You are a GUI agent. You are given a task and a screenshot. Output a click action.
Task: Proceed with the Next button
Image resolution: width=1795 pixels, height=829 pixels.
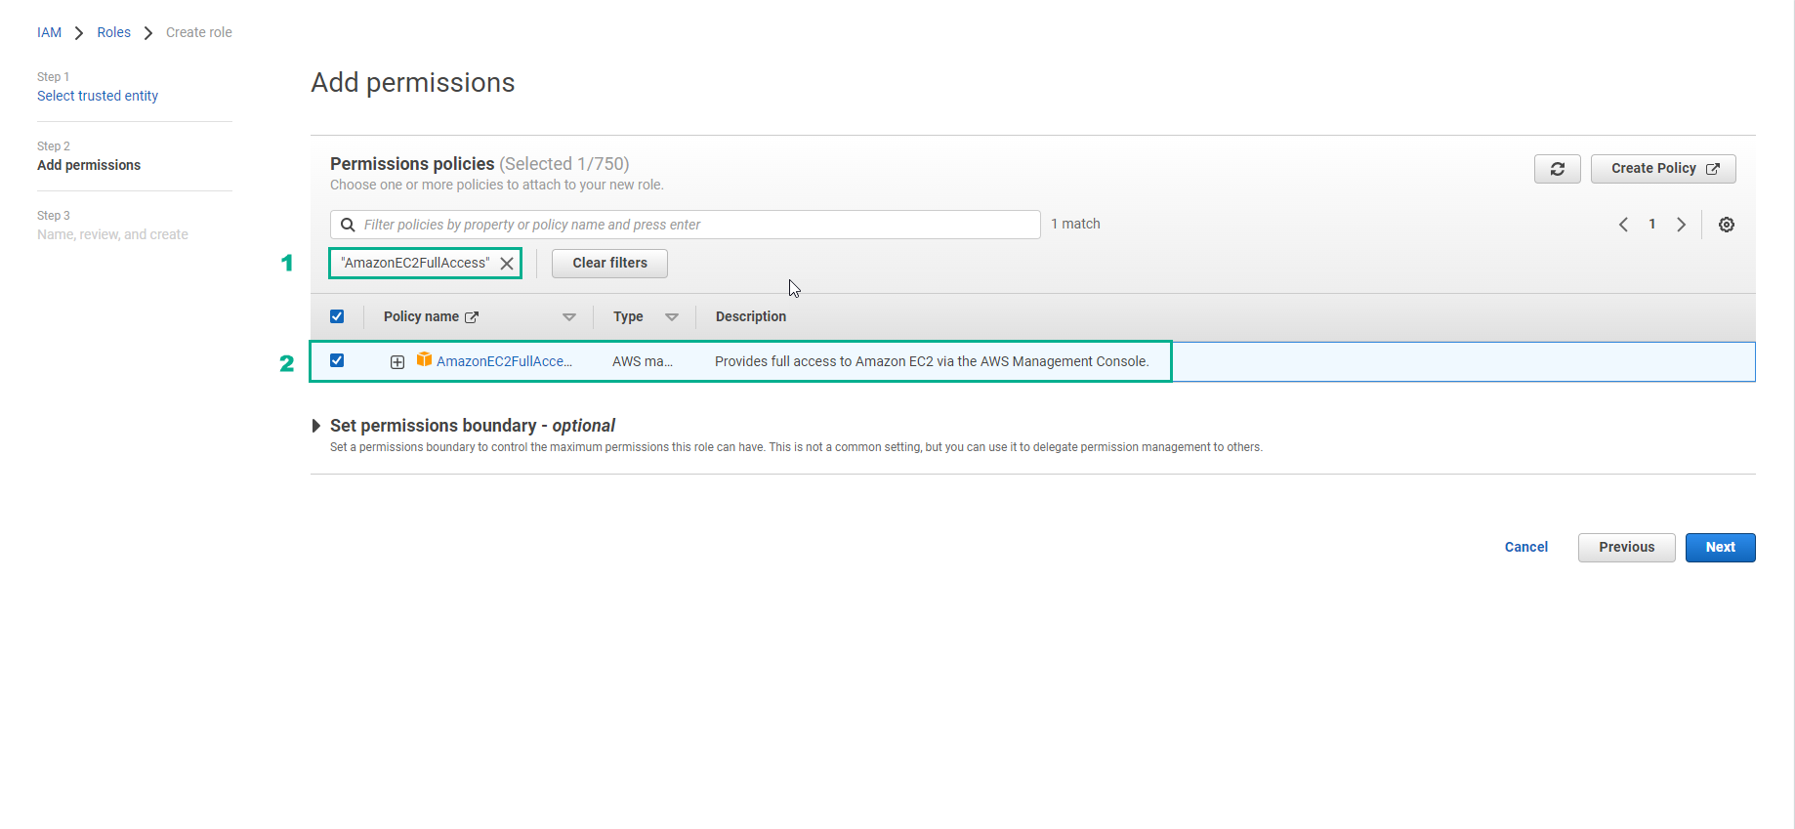click(x=1720, y=548)
